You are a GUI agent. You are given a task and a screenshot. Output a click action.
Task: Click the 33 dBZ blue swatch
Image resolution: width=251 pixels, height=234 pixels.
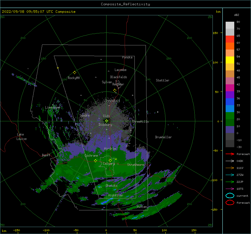click(230, 109)
